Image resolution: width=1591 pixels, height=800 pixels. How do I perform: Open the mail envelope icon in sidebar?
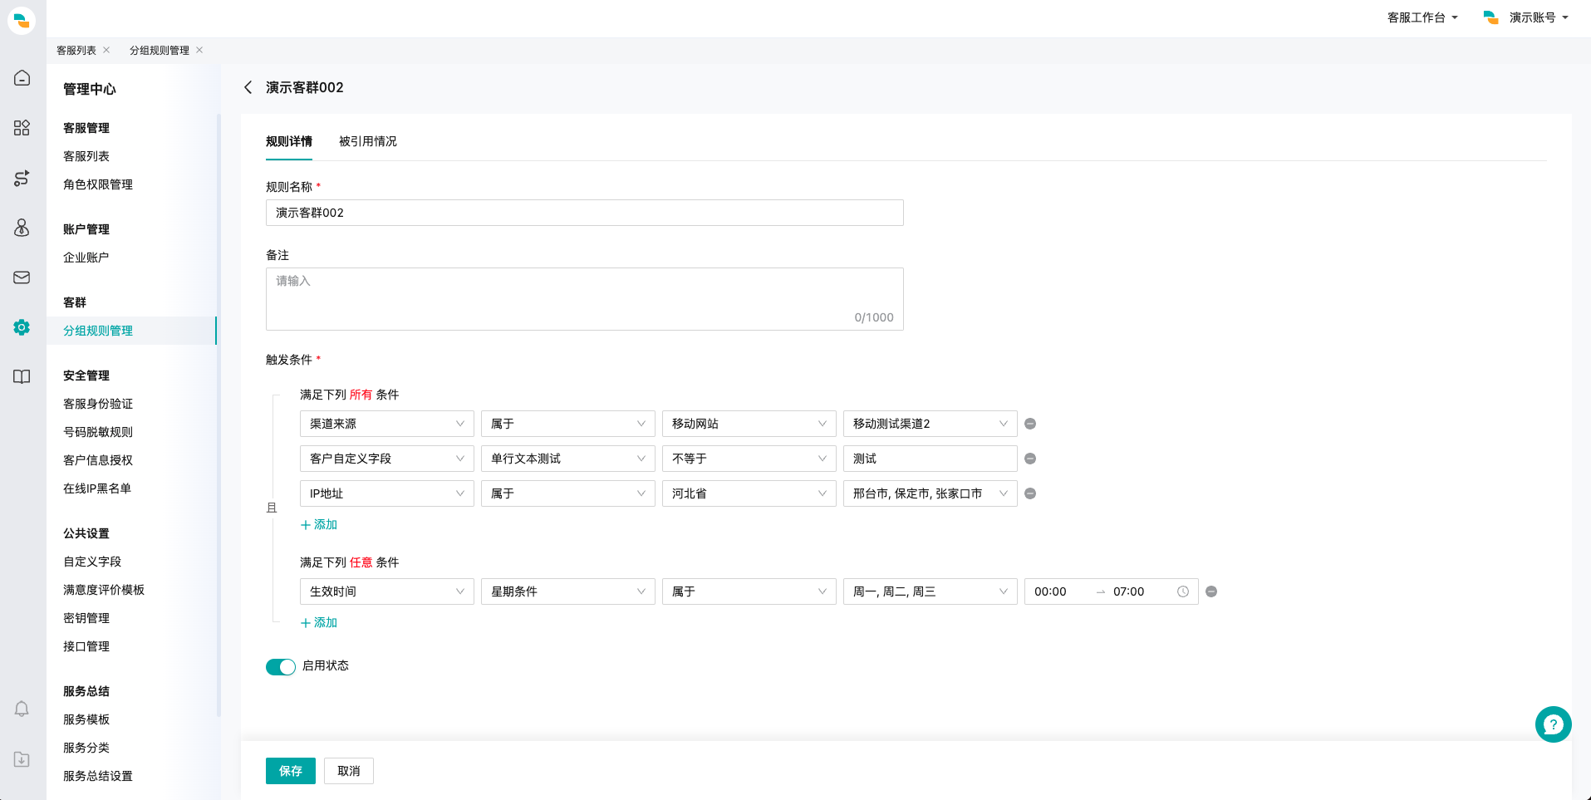pos(22,277)
